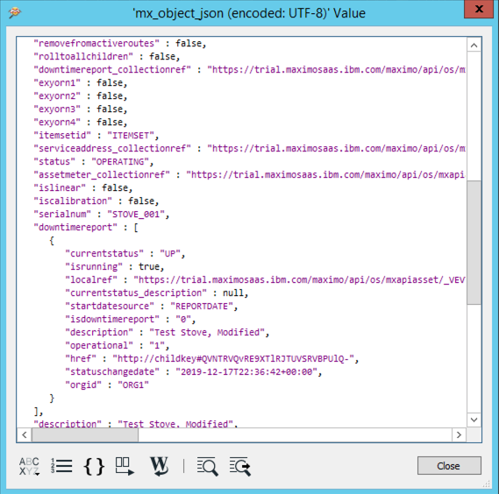Viewport: 499px width, 494px height.
Task: Click the closing square bracket line
Action: 39,412
